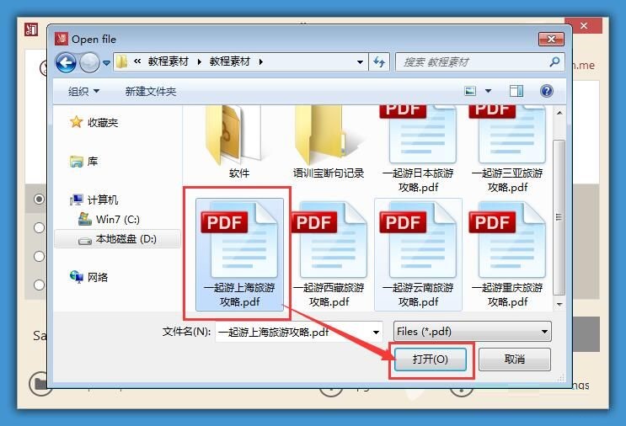Click the scrollbar down arrow

pyautogui.click(x=559, y=304)
